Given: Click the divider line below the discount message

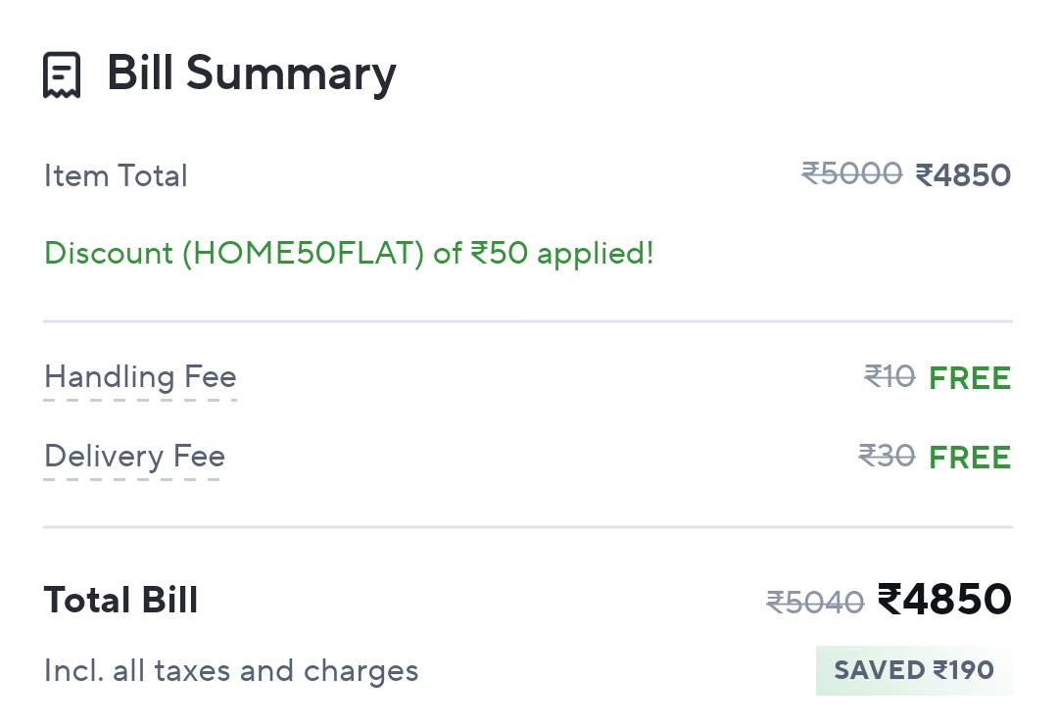Looking at the screenshot, I should tap(527, 321).
